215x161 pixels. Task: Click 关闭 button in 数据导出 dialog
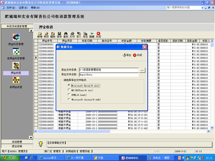point(137,55)
